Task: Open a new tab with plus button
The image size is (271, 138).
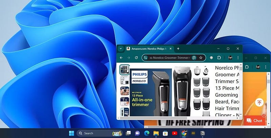Action: (x=178, y=49)
